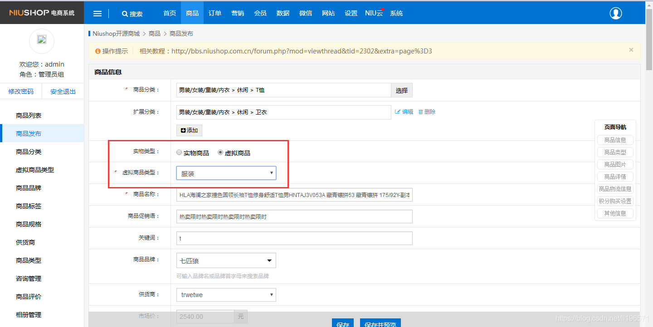Viewport: 653px width, 327px height.
Task: Open the NIU云 top menu
Action: [x=374, y=14]
